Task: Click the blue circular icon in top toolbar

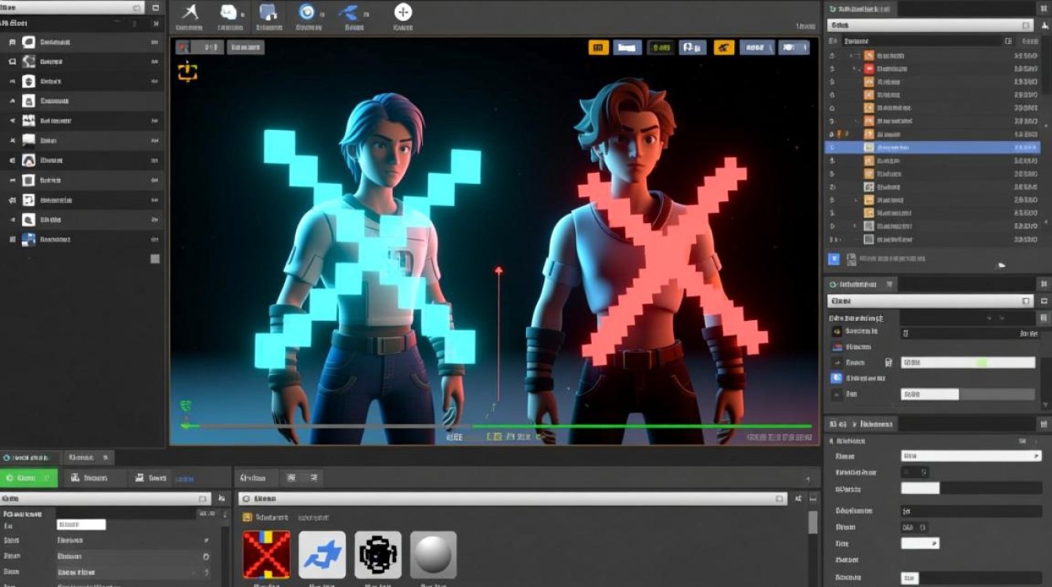Action: (308, 12)
